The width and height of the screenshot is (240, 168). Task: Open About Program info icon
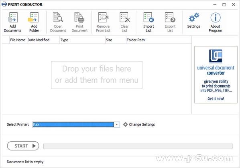pos(216,18)
